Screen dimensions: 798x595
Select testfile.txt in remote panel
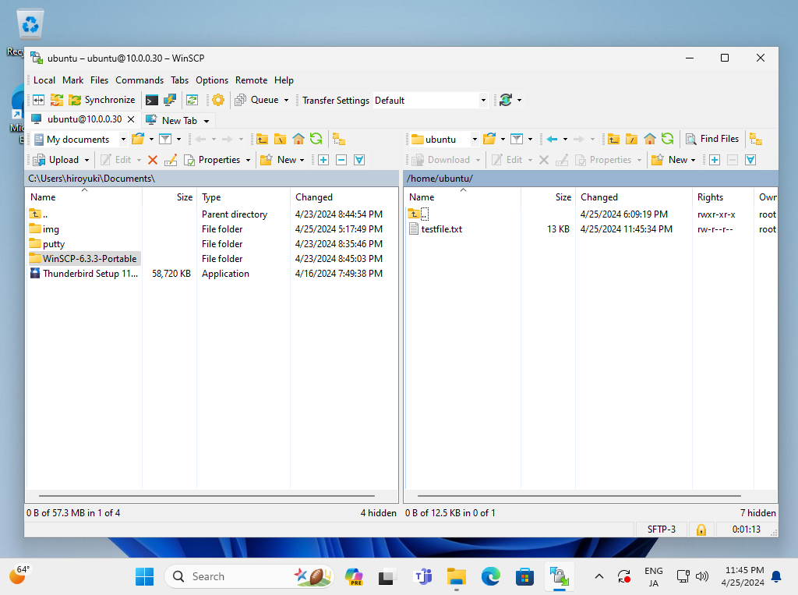[441, 229]
